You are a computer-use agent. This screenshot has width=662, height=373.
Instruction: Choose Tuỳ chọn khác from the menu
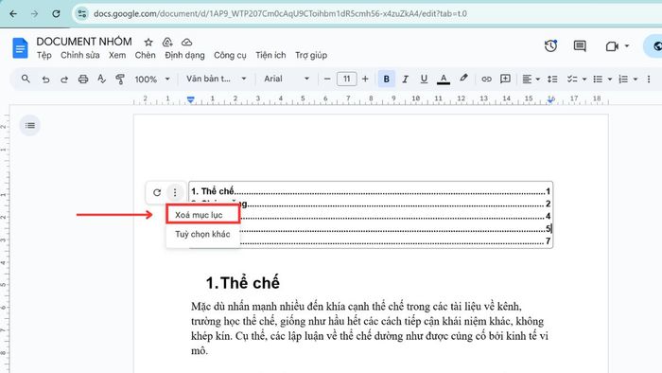pyautogui.click(x=203, y=234)
